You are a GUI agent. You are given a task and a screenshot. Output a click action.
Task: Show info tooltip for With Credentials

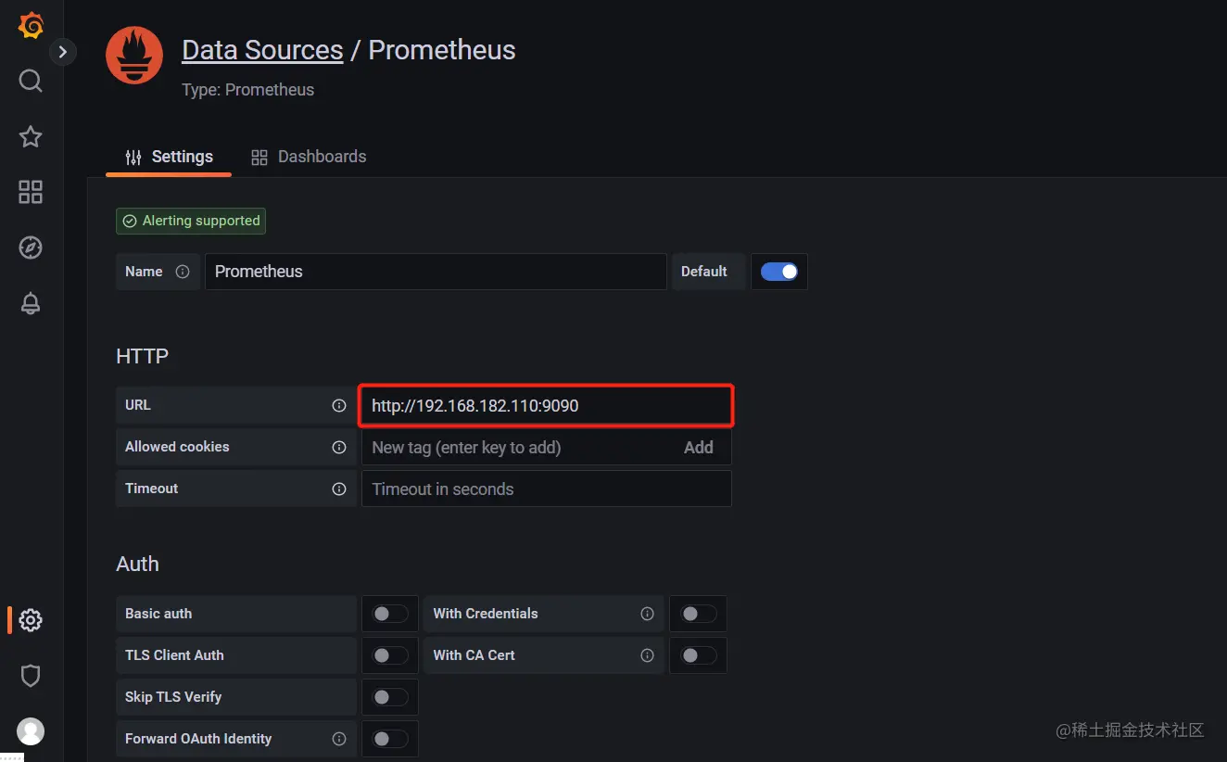(648, 614)
